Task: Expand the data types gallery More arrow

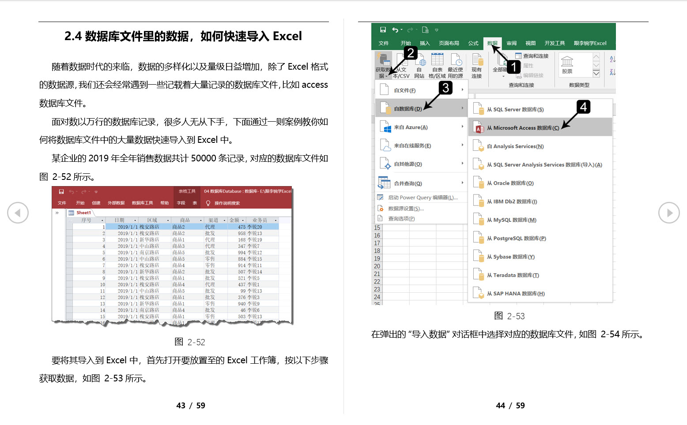Action: pyautogui.click(x=596, y=73)
